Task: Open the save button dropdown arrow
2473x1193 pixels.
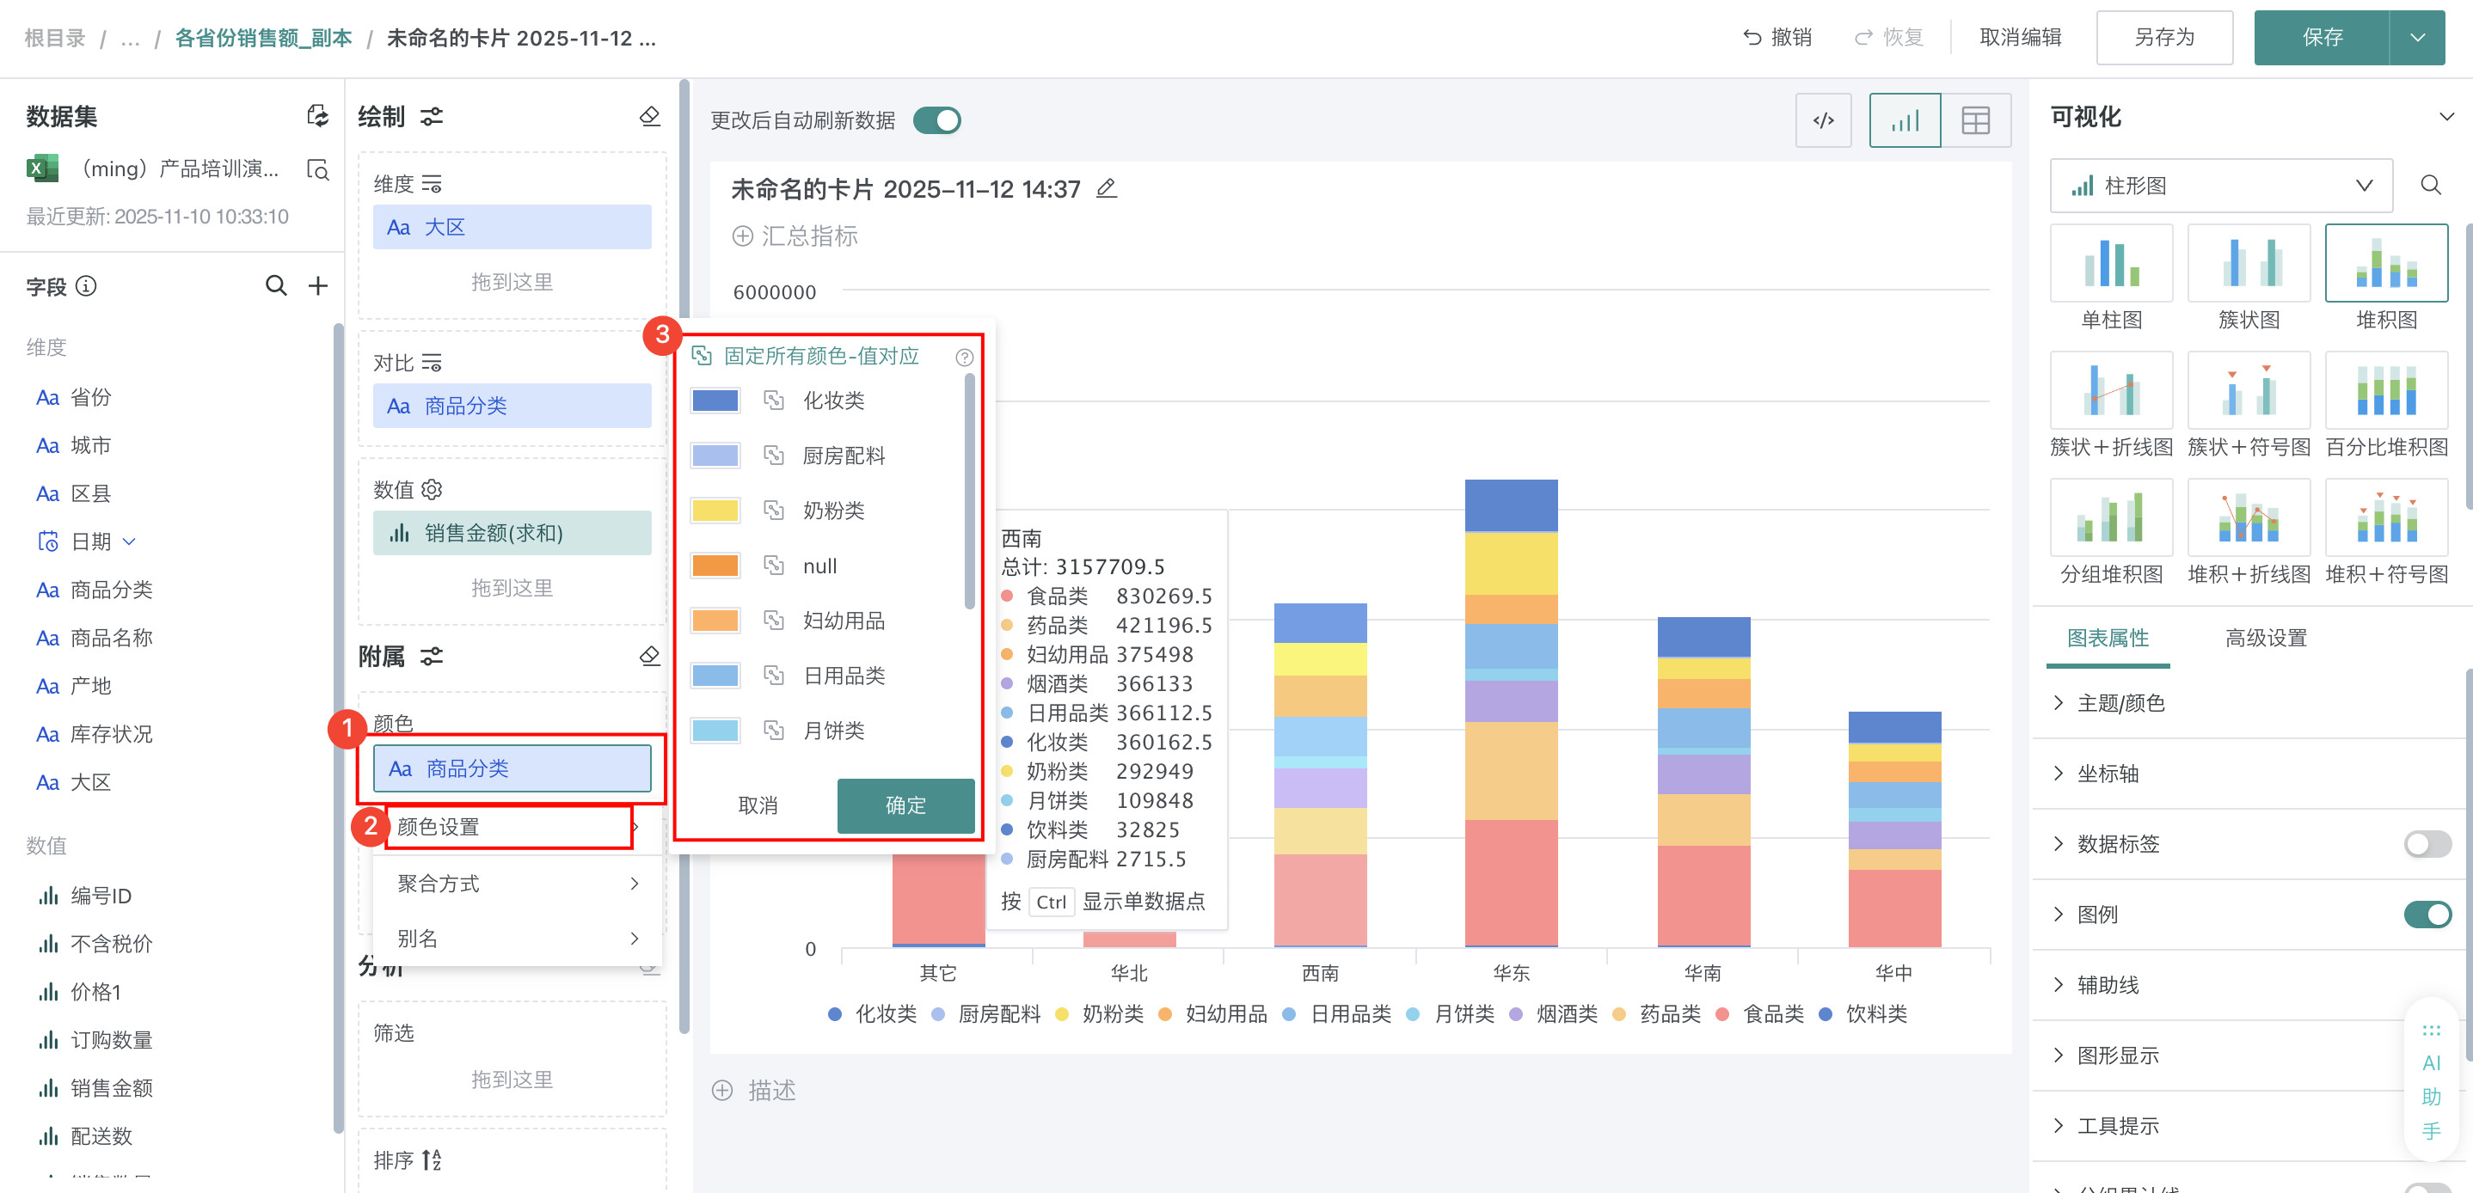Action: point(2417,38)
